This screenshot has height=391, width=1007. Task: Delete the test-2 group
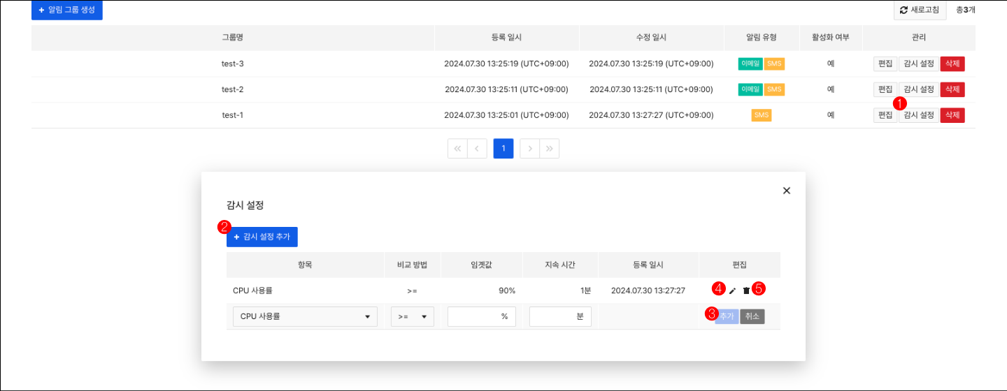click(x=952, y=89)
